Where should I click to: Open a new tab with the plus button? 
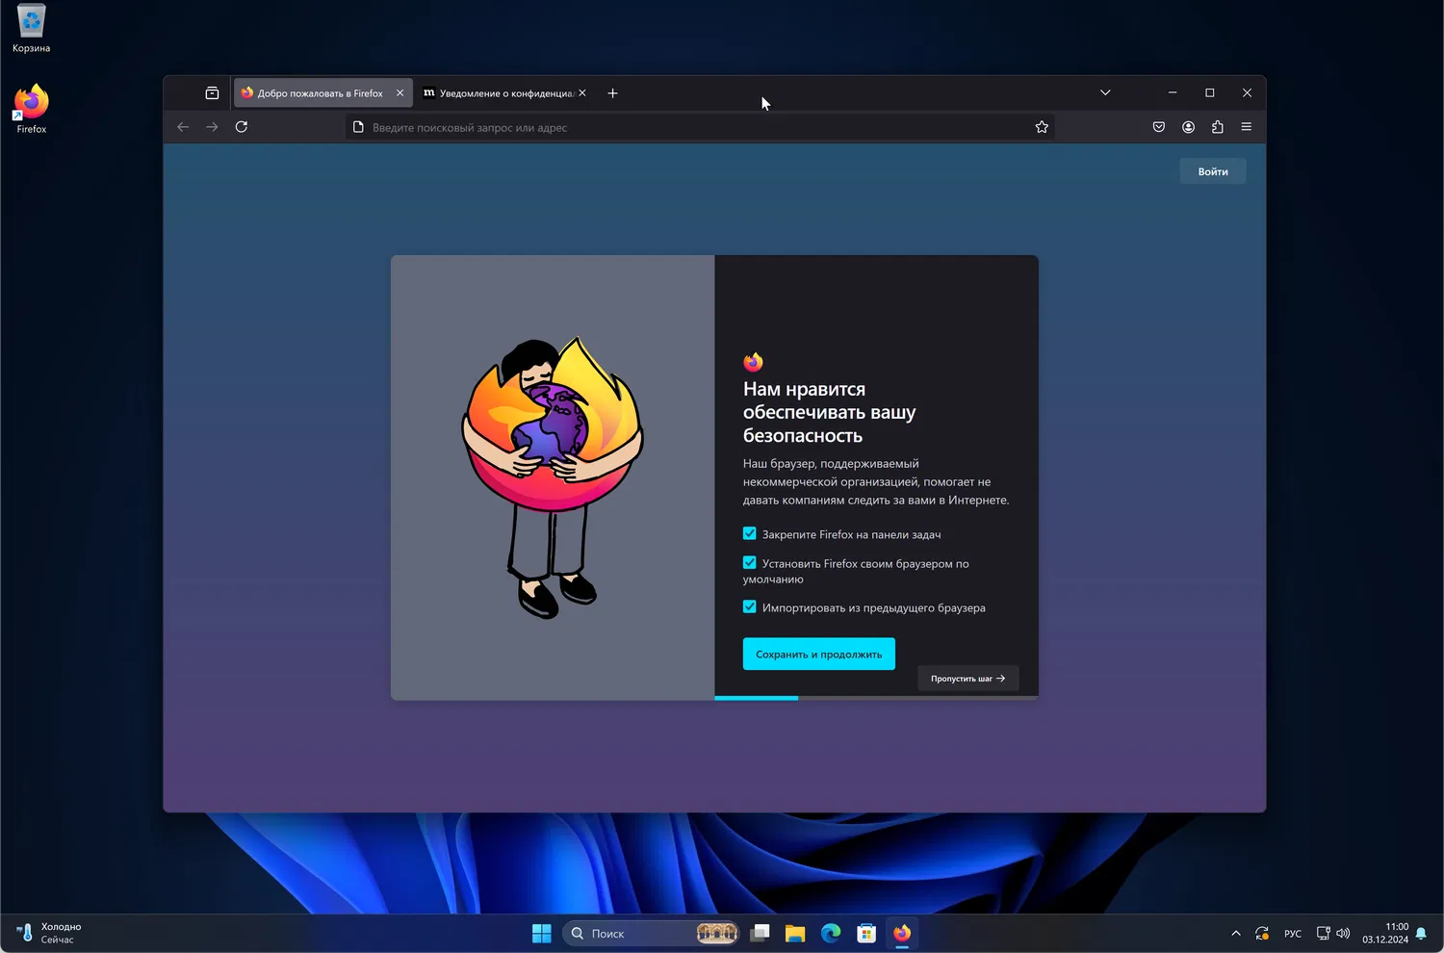click(612, 93)
